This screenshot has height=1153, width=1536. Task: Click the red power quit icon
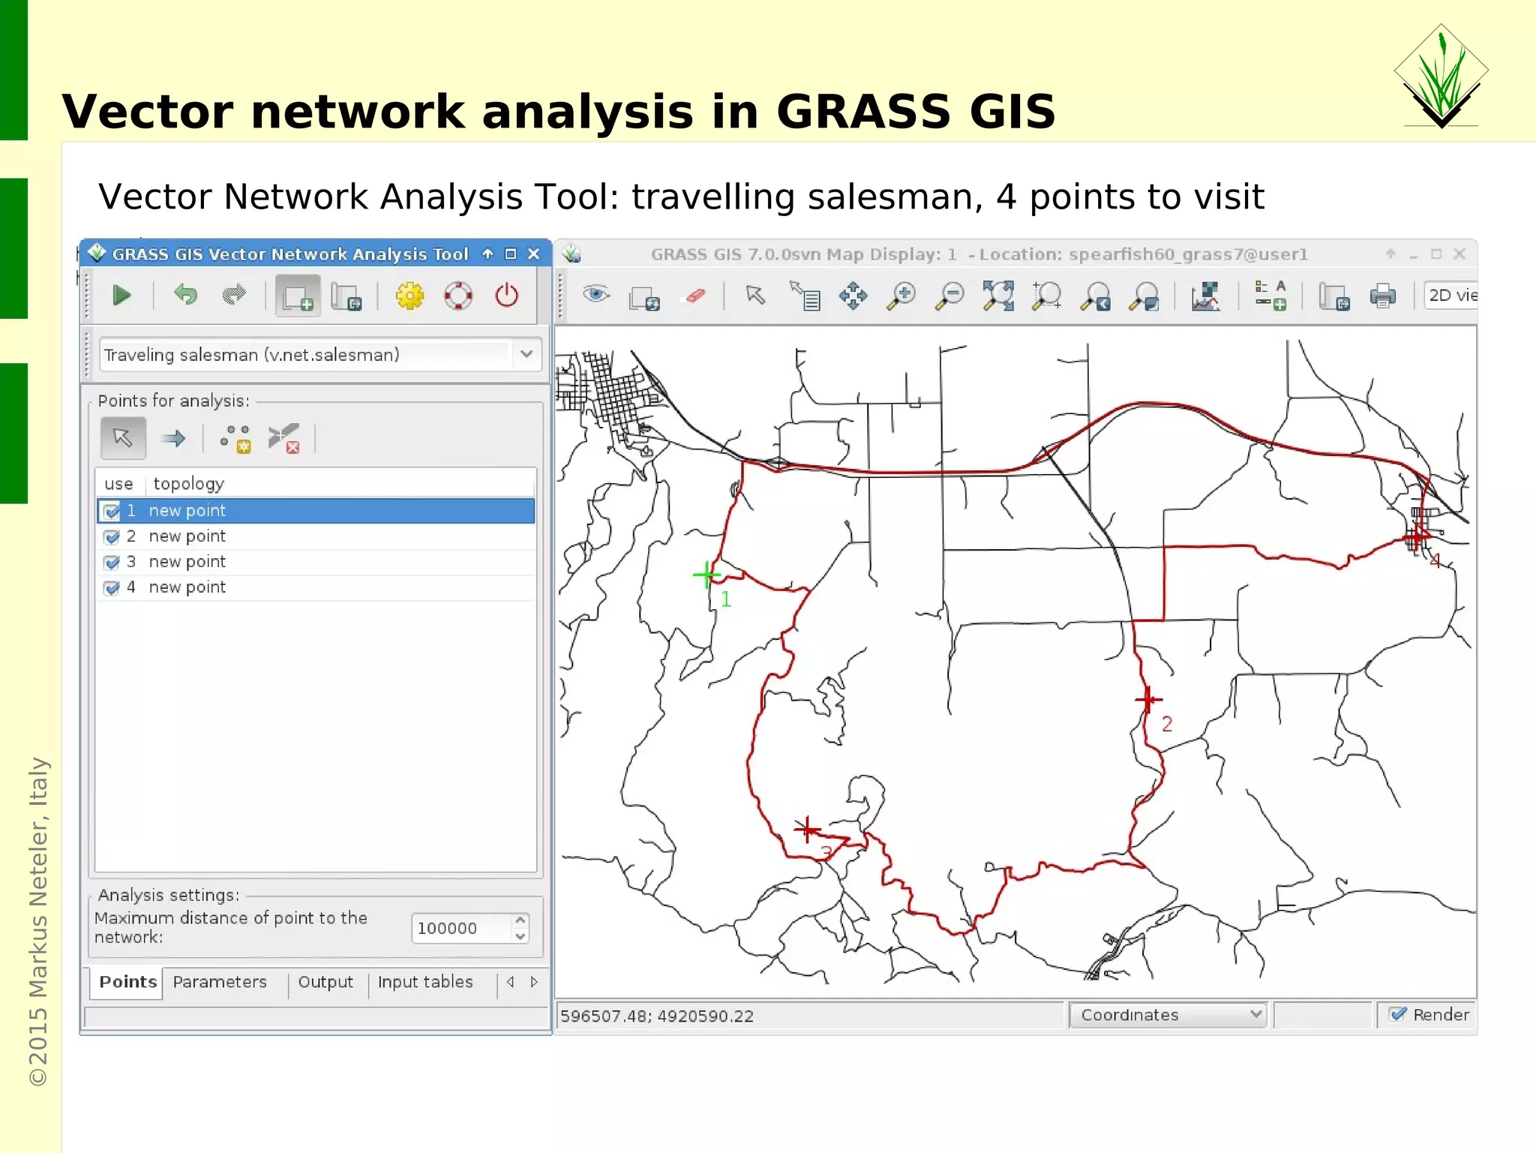pos(507,296)
